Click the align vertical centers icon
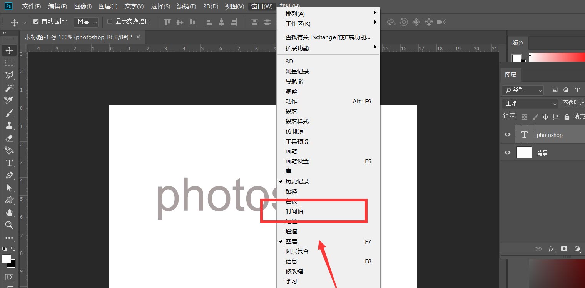The height and width of the screenshot is (288, 585). [180, 22]
